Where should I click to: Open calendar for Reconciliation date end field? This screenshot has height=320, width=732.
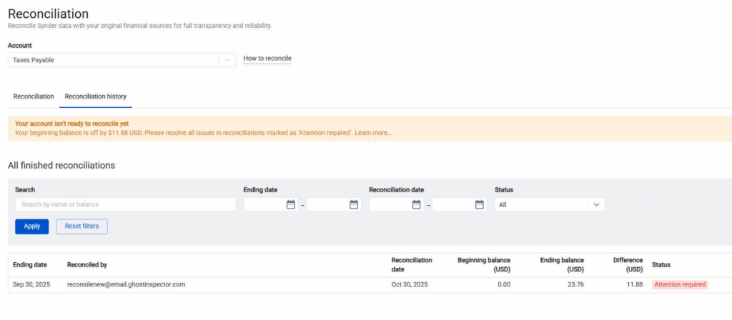tap(479, 204)
